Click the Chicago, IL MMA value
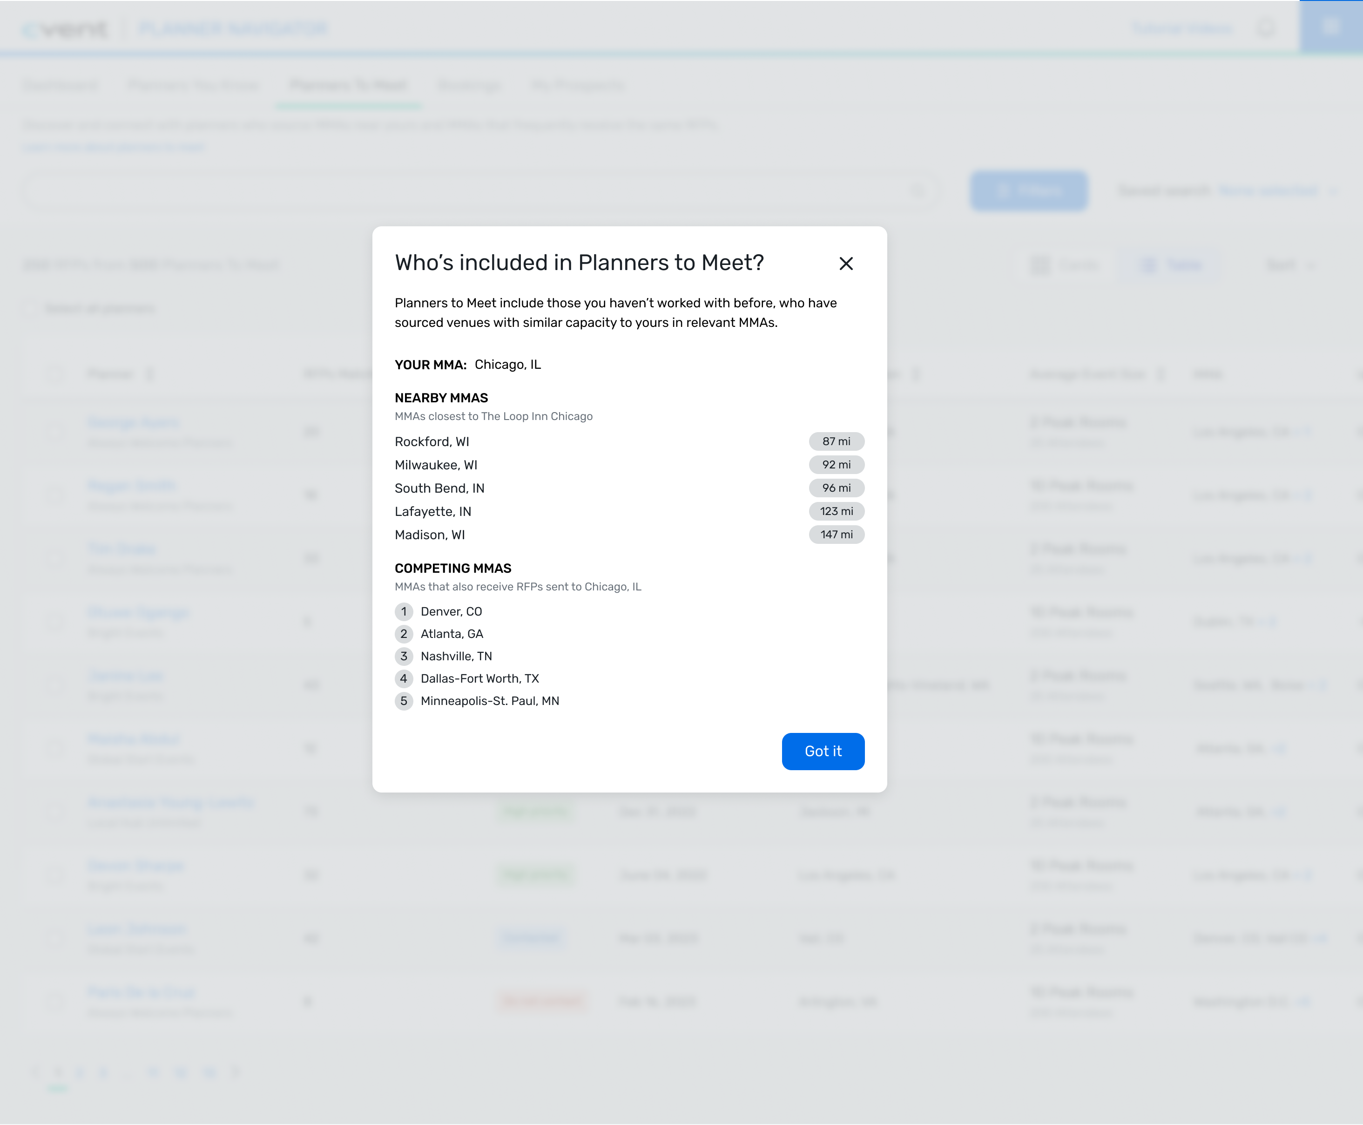1363x1125 pixels. [x=507, y=364]
